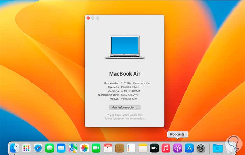Click the Más información button
245x155 pixels.
pyautogui.click(x=125, y=107)
